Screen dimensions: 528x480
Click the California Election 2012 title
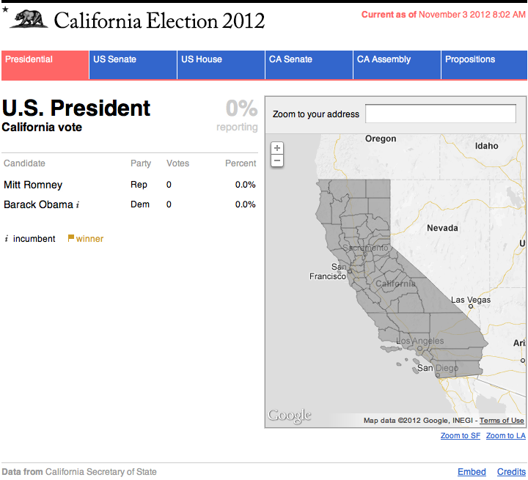pyautogui.click(x=159, y=21)
